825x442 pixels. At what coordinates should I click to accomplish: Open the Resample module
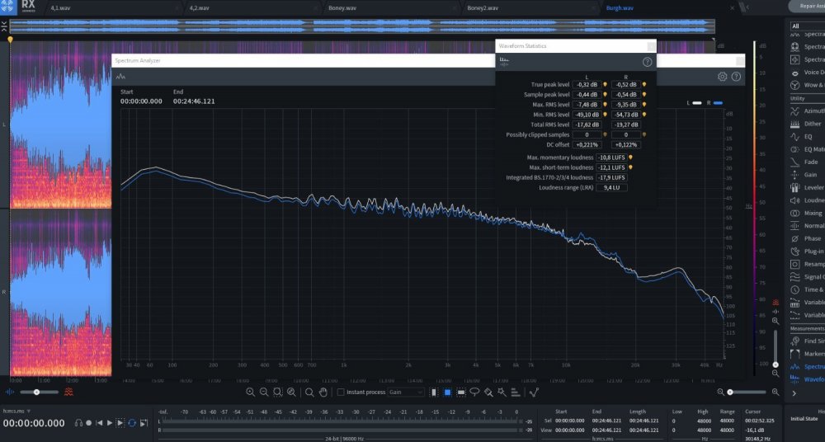tap(807, 264)
